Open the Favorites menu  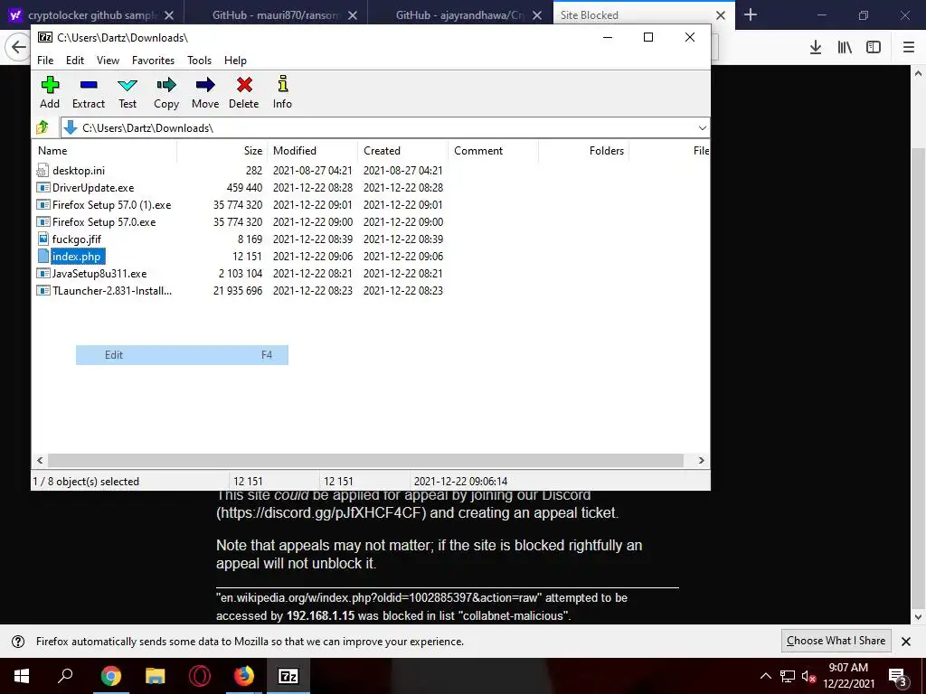(153, 61)
